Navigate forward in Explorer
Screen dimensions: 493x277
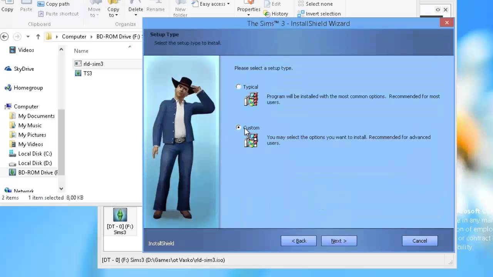17,37
